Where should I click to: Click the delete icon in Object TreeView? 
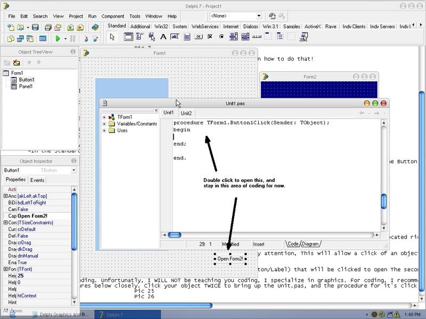pyautogui.click(x=17, y=63)
